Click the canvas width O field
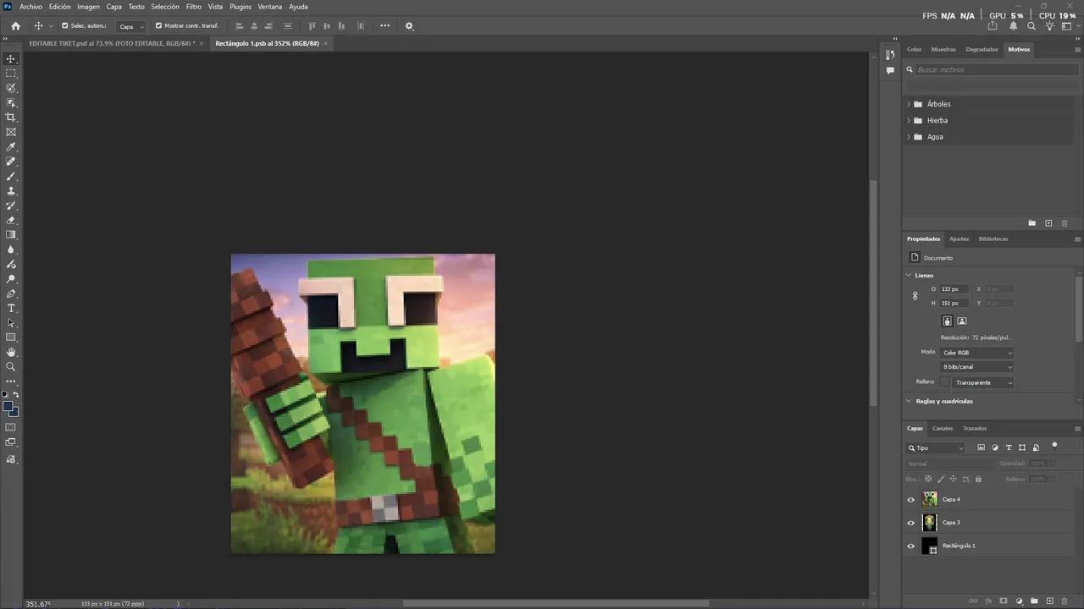1084x609 pixels. pos(954,289)
